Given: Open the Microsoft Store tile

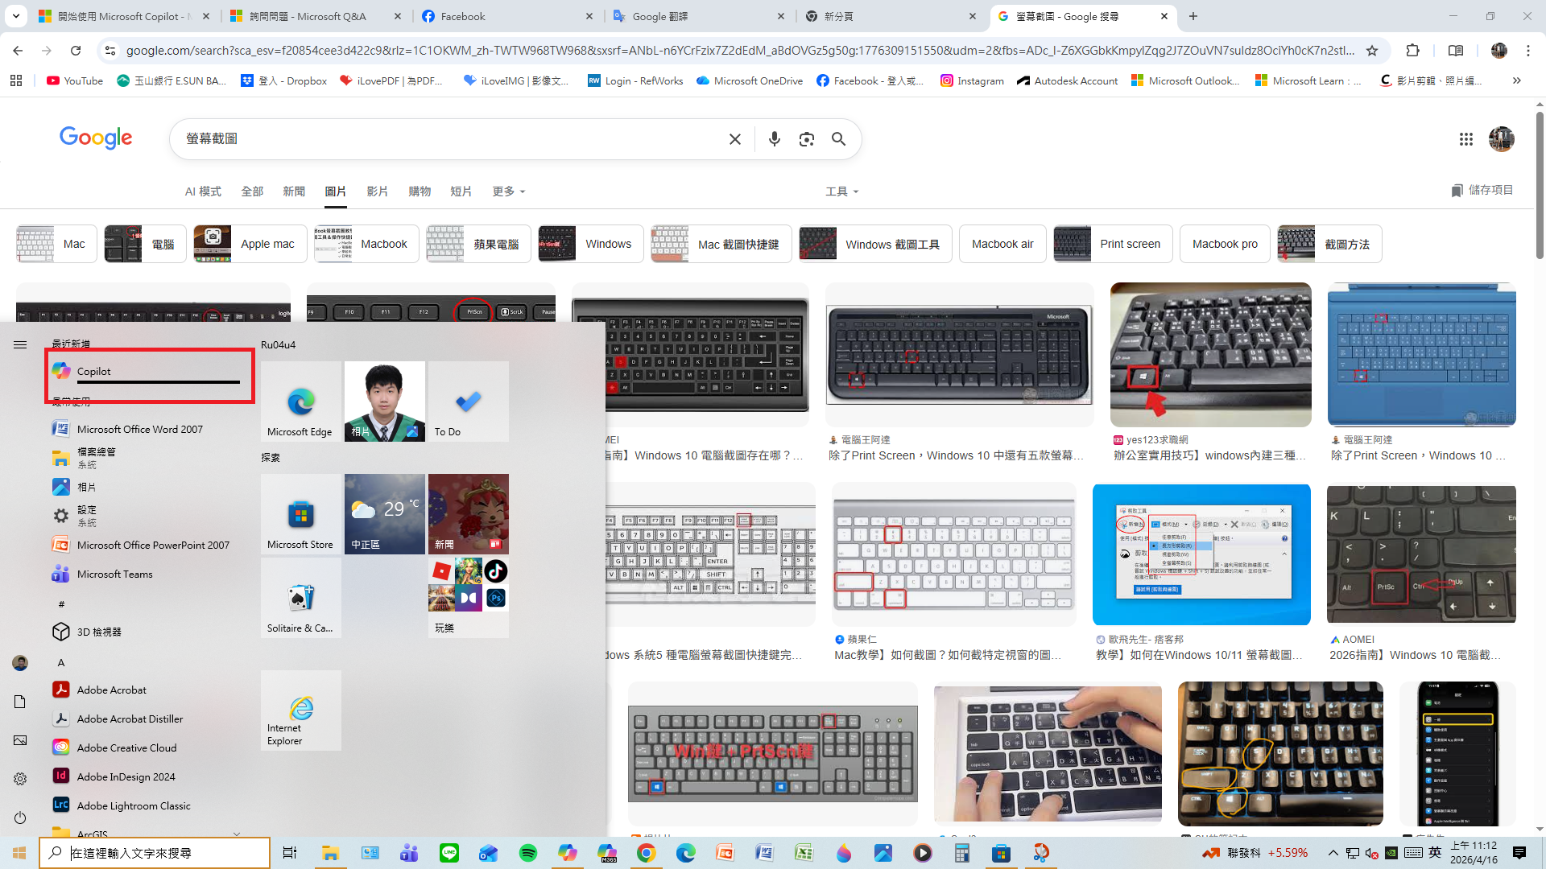Looking at the screenshot, I should (301, 514).
